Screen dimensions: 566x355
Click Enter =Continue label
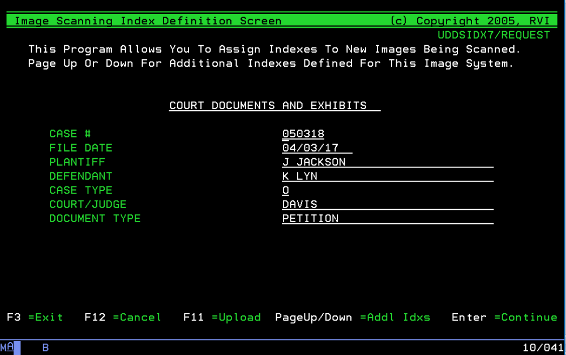504,317
